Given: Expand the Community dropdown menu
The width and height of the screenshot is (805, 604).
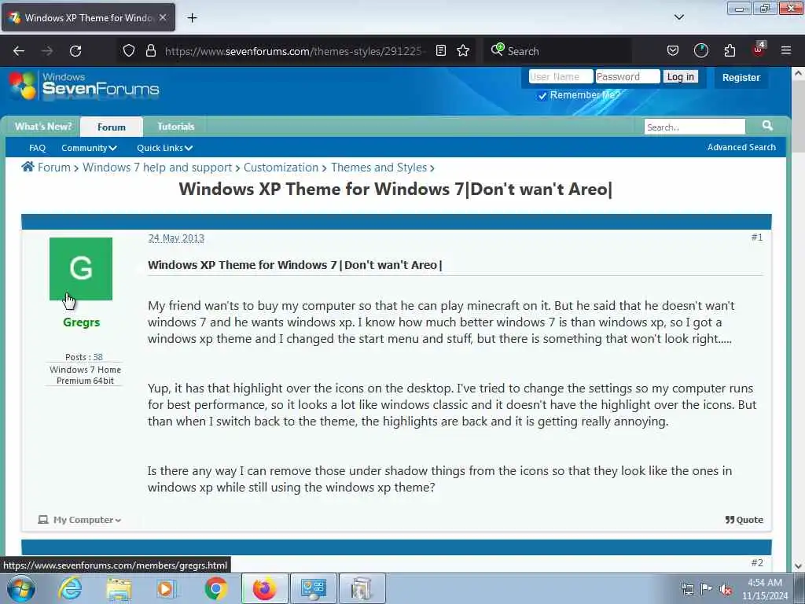Looking at the screenshot, I should (x=89, y=148).
